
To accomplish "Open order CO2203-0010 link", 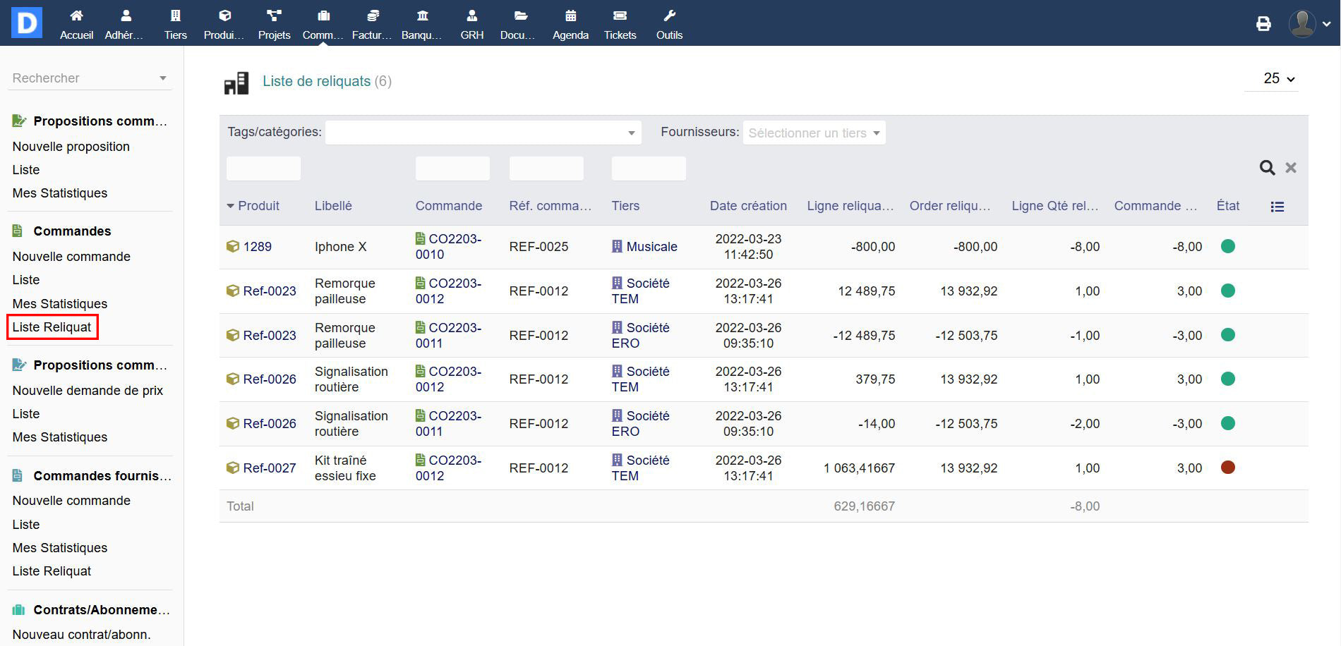I will click(448, 247).
